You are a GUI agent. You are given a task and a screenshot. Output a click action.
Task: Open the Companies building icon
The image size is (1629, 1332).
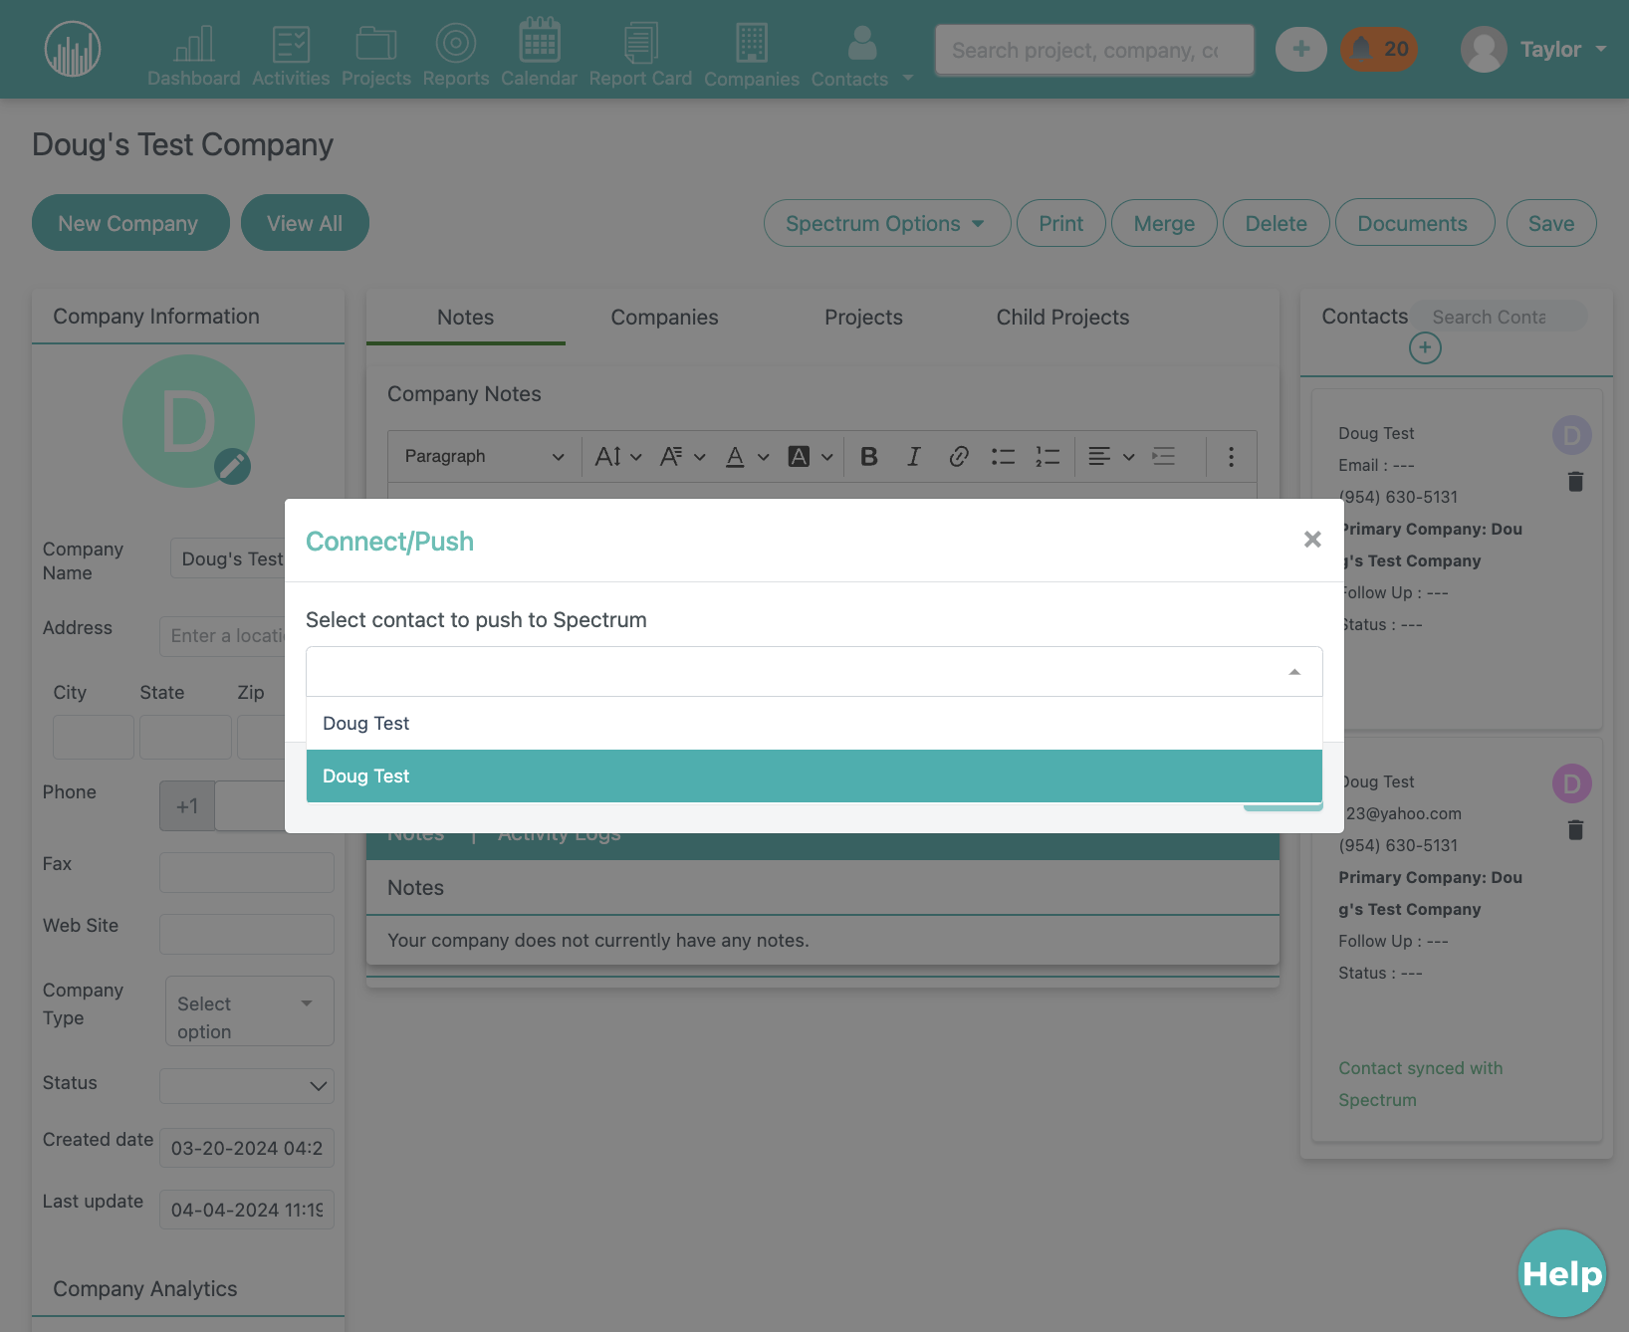(752, 43)
